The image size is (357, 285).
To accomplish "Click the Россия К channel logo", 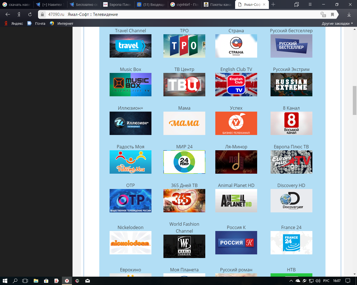I will (236, 243).
